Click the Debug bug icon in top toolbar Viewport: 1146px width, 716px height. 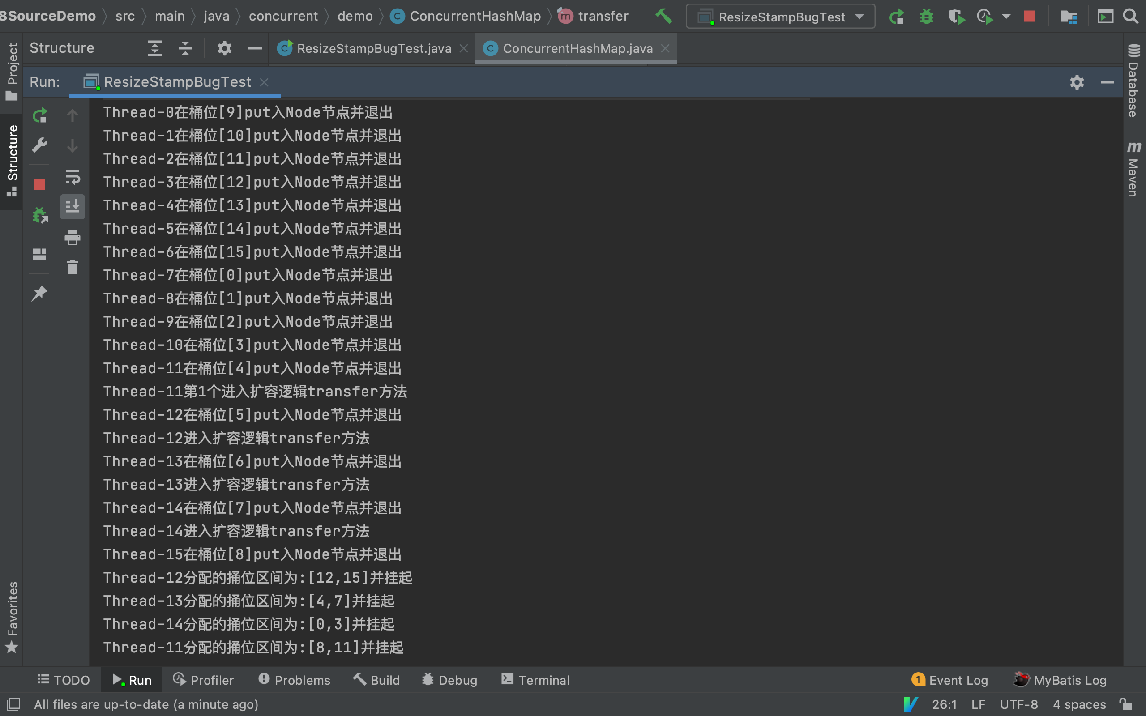coord(926,17)
